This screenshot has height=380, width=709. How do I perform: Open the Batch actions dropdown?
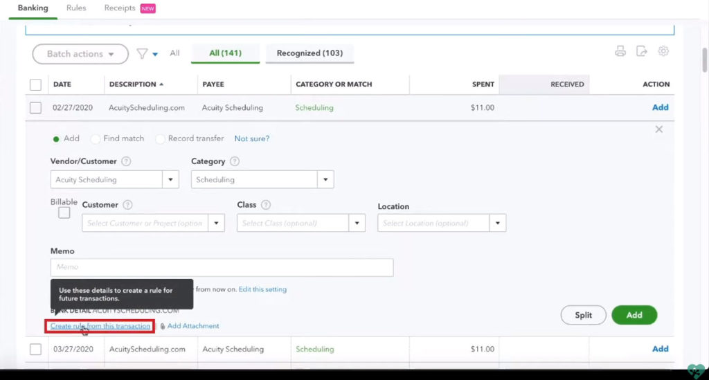coord(80,54)
